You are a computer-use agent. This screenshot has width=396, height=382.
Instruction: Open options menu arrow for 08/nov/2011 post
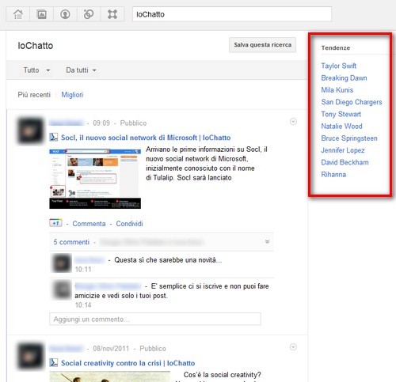pyautogui.click(x=293, y=347)
